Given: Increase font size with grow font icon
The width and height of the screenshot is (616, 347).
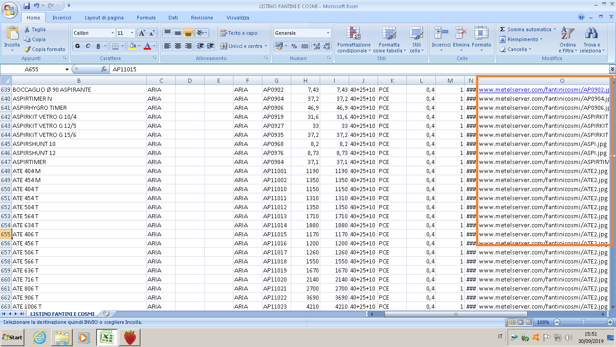Looking at the screenshot, I should pos(142,33).
